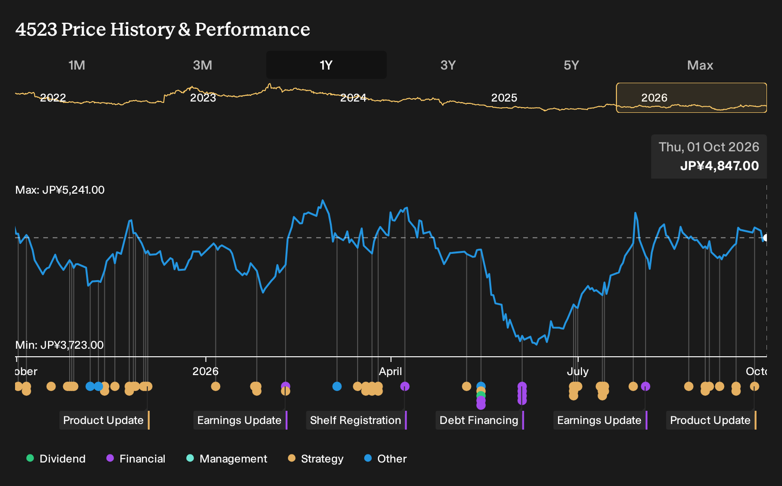Select the 1M time range tab
782x486 pixels.
coord(77,65)
